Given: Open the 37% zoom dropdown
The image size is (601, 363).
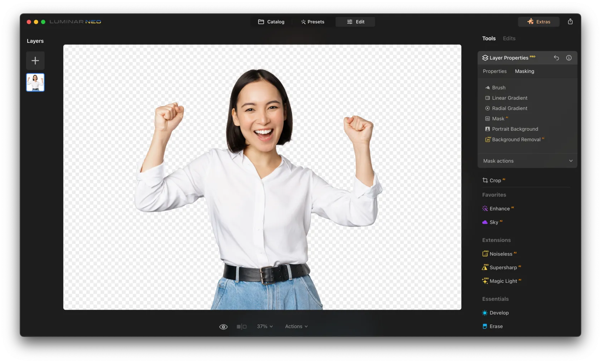Looking at the screenshot, I should pyautogui.click(x=265, y=327).
